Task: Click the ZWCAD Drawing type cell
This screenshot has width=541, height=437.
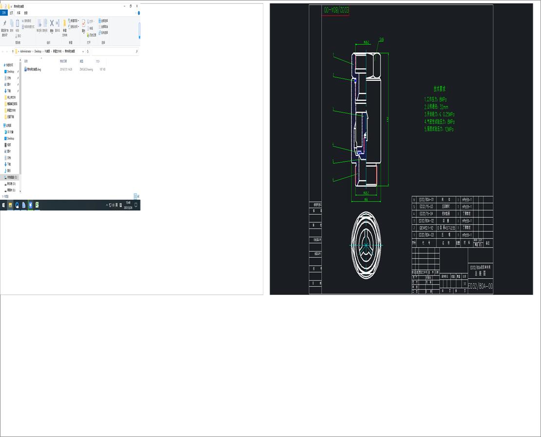Action: click(86, 69)
